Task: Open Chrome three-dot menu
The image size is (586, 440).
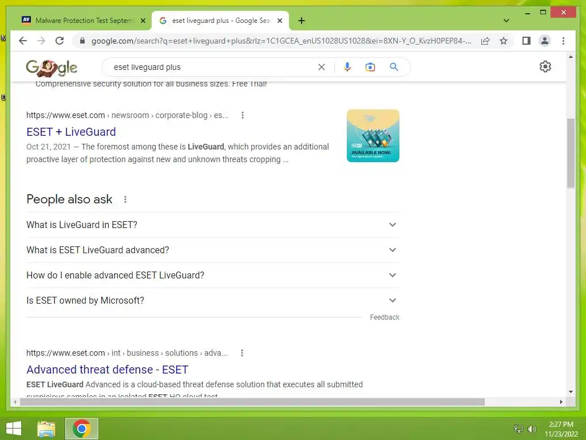Action: coord(563,41)
